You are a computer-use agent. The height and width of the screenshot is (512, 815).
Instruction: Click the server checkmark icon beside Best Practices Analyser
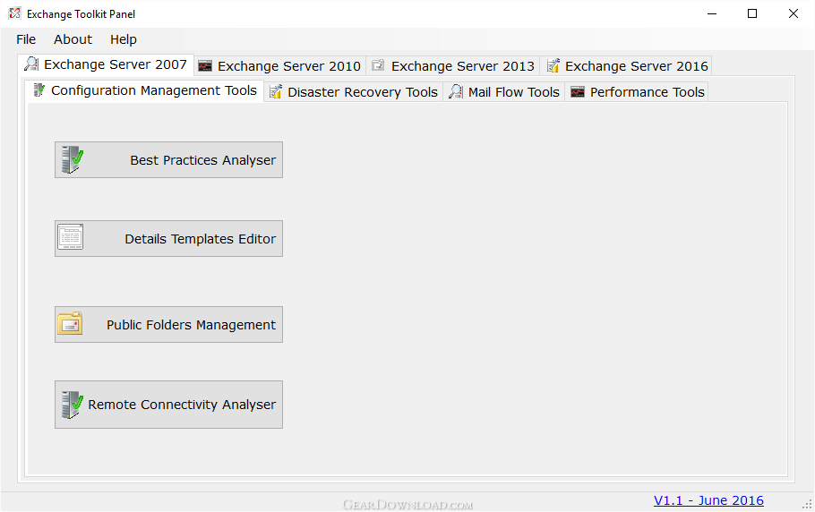pyautogui.click(x=73, y=159)
